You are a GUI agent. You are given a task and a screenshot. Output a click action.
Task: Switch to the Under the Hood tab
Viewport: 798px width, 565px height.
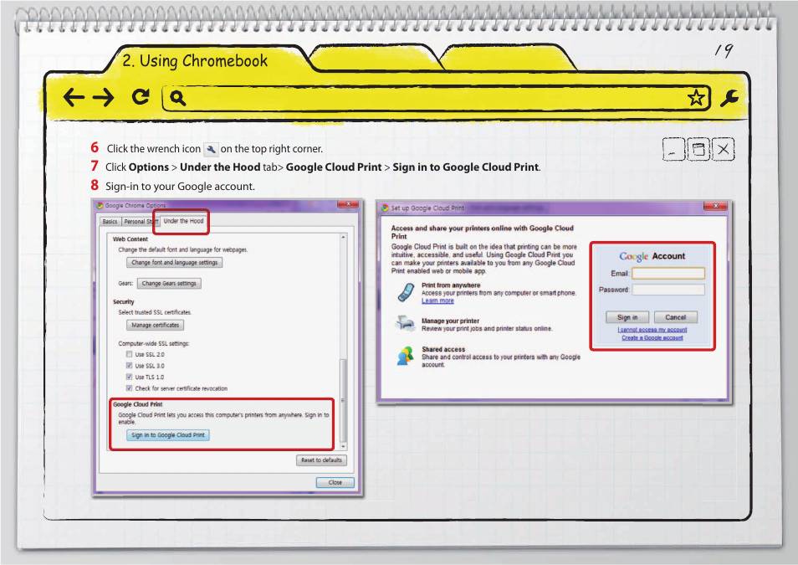click(x=183, y=221)
